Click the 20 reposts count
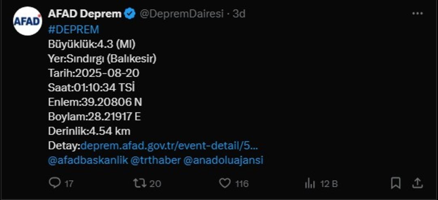 [x=155, y=184]
